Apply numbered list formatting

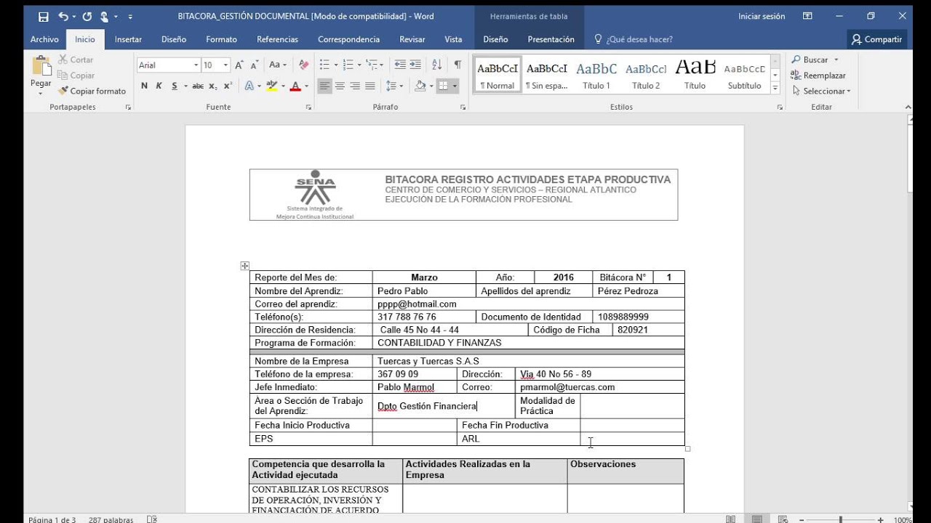pos(348,65)
